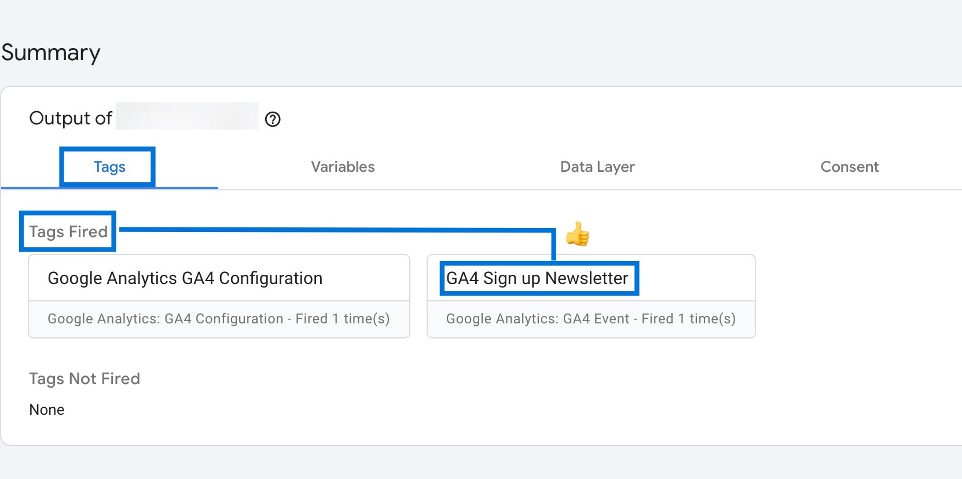Click 'GA4 Event - Fired 1 time(s)' text
Image resolution: width=962 pixels, height=479 pixels.
(649, 319)
